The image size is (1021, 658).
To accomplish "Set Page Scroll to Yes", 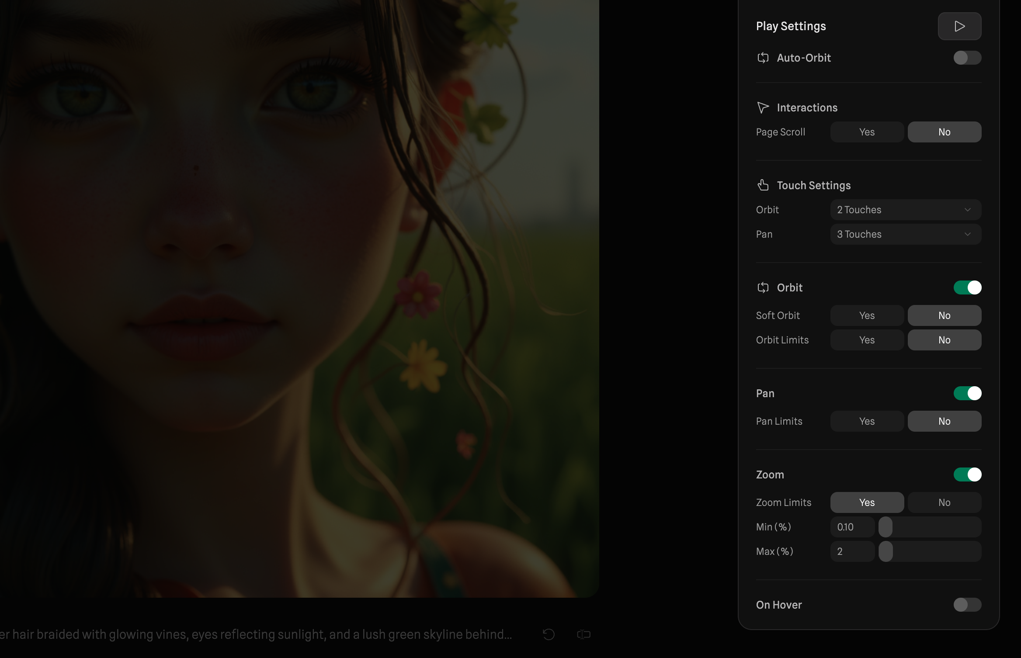I will click(x=867, y=132).
